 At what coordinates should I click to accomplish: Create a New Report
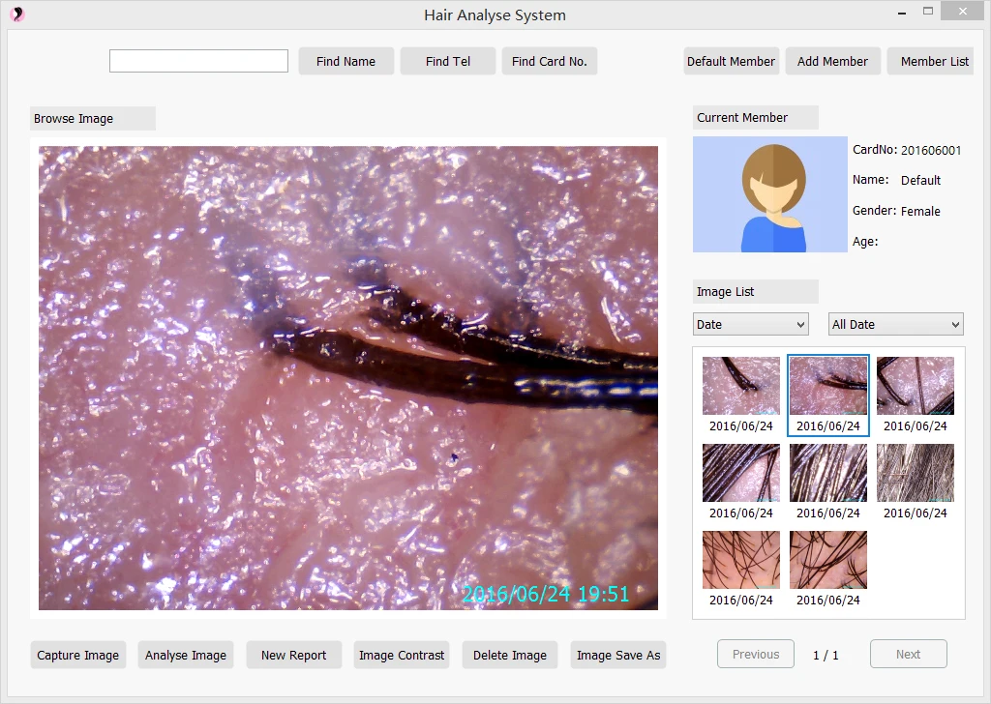pyautogui.click(x=293, y=655)
